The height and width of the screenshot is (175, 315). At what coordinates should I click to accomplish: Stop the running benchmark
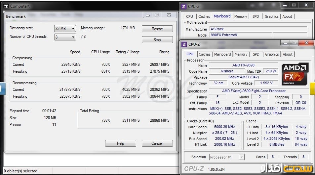[x=157, y=39]
